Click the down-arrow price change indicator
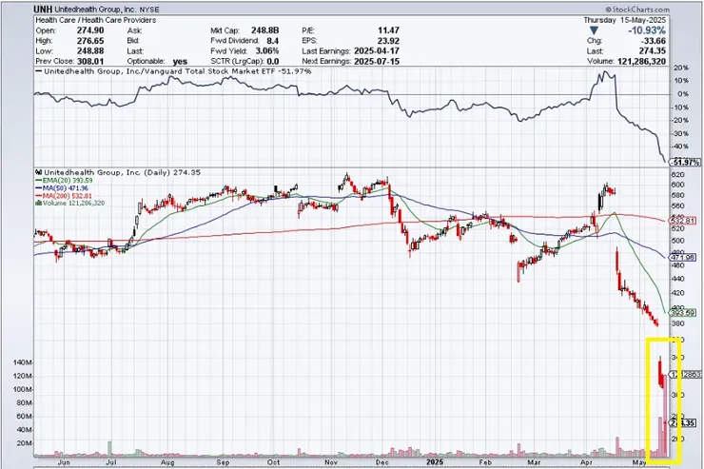Viewport: 704px width, 469px height. pyautogui.click(x=594, y=30)
